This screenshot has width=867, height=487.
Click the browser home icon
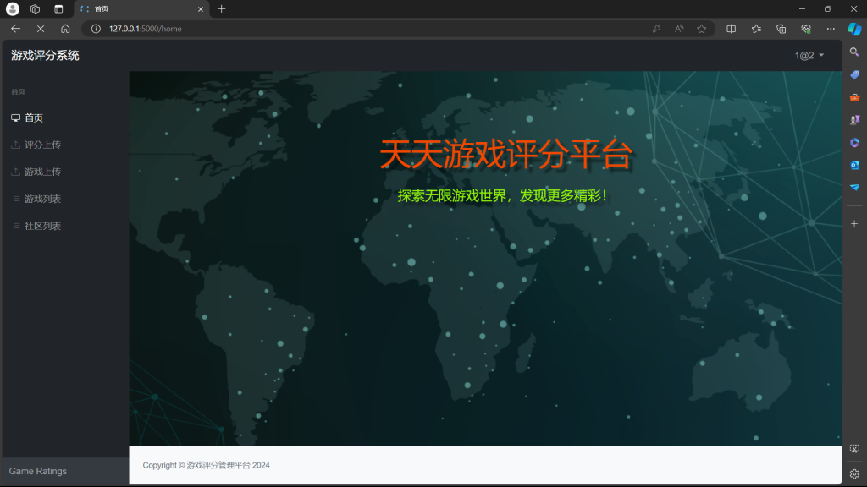click(65, 29)
